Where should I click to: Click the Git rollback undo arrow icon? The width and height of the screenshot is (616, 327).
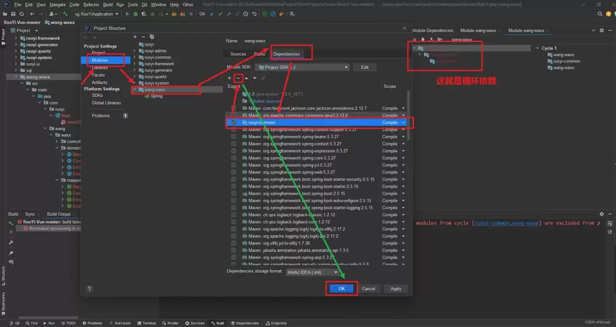[255, 14]
